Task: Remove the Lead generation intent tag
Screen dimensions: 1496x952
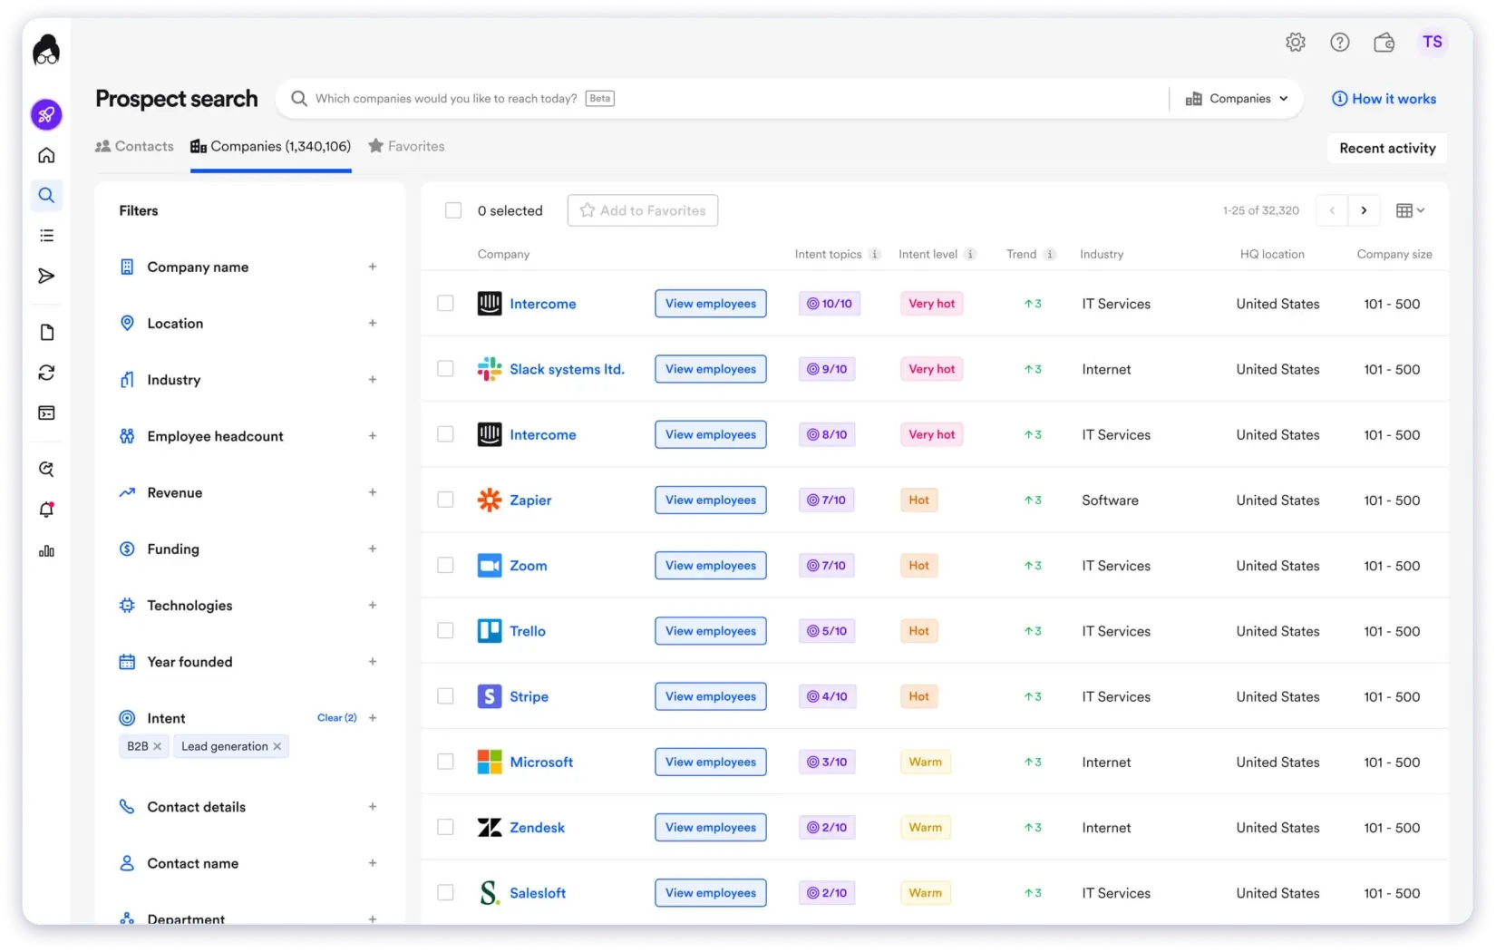Action: [x=277, y=746]
